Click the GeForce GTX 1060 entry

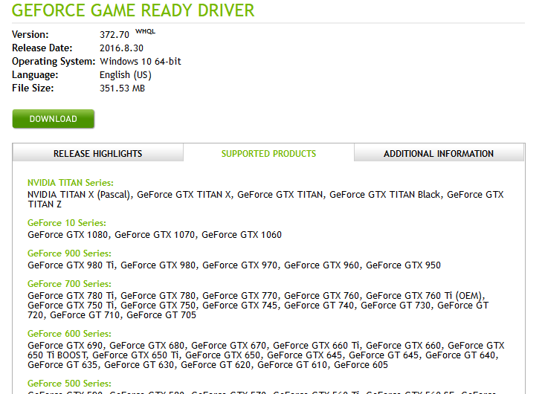click(x=242, y=235)
